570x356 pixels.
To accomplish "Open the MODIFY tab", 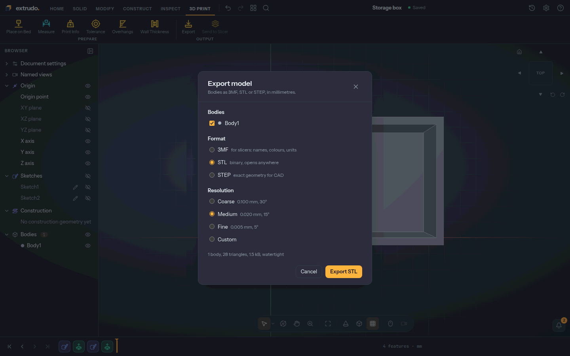I will point(105,9).
